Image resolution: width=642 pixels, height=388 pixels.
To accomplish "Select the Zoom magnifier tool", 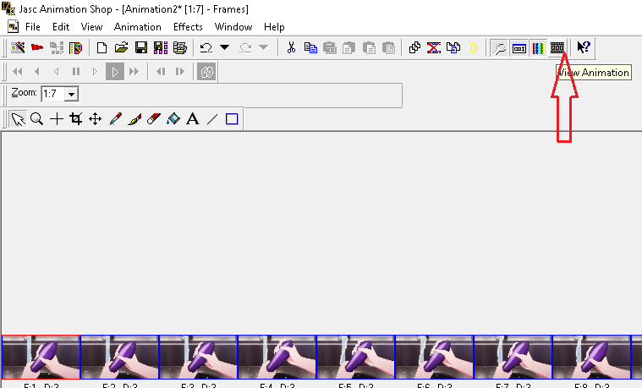I will click(37, 119).
